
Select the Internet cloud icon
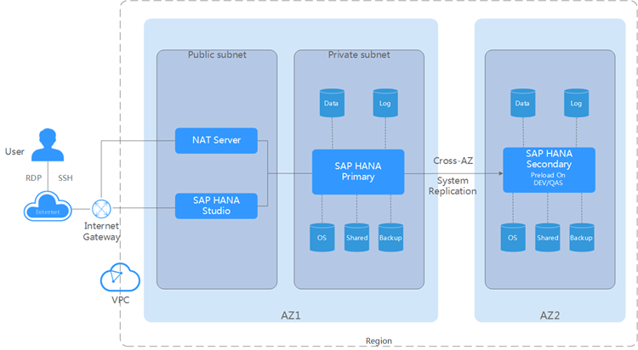[x=48, y=206]
